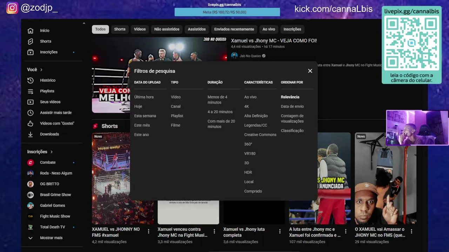449x252 pixels.
Task: Sort by Contagem de visualizações
Action: point(292,119)
